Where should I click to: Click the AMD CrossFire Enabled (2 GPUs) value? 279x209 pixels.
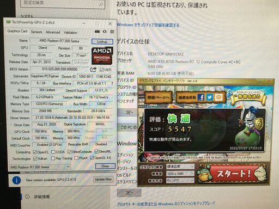pos(50,145)
